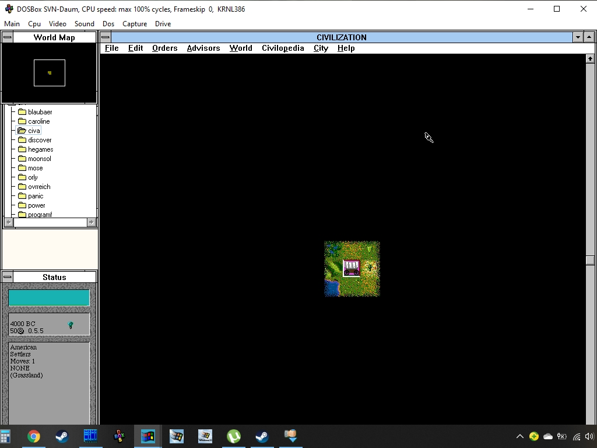The width and height of the screenshot is (597, 448).
Task: Click the battery power tray icon
Action: point(562,436)
